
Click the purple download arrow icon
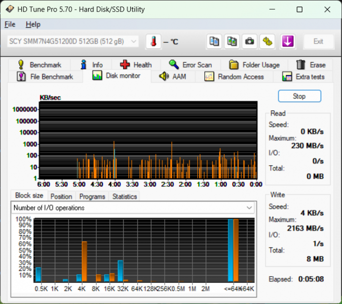288,41
